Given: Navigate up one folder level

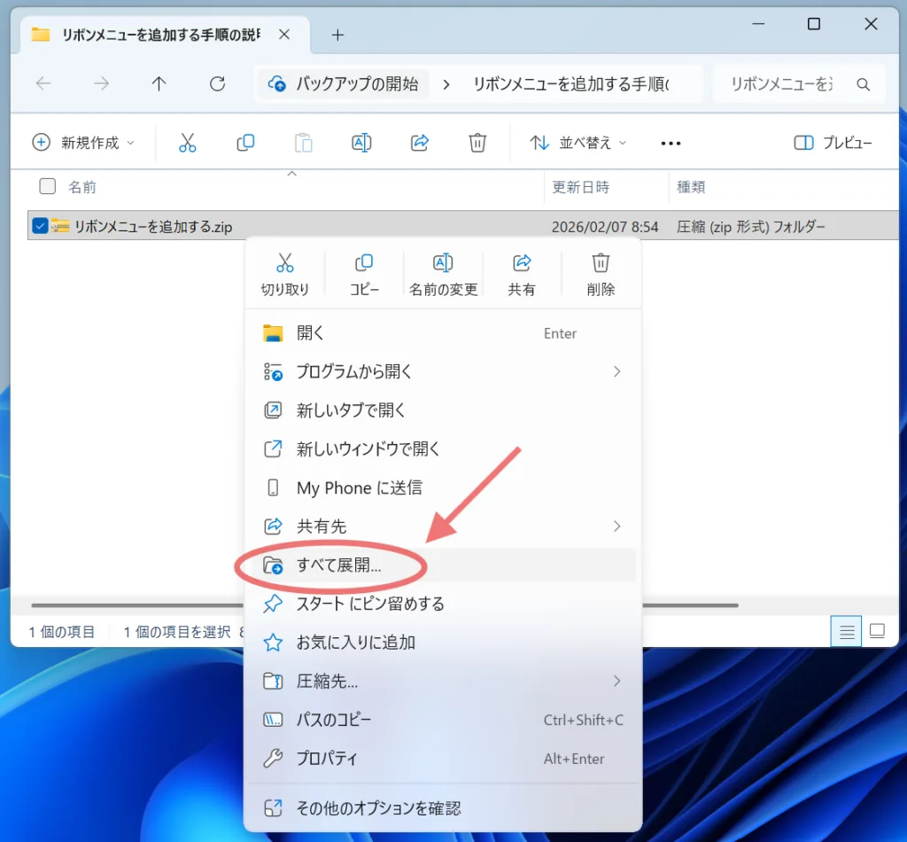Looking at the screenshot, I should coord(159,83).
